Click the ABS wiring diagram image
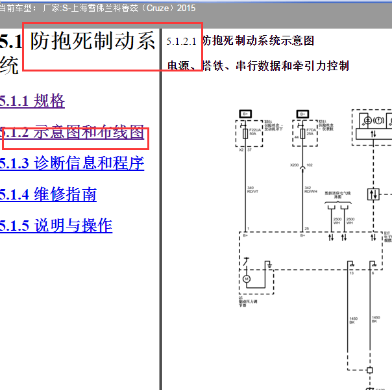This screenshot has width=392, height=390. (x=313, y=249)
